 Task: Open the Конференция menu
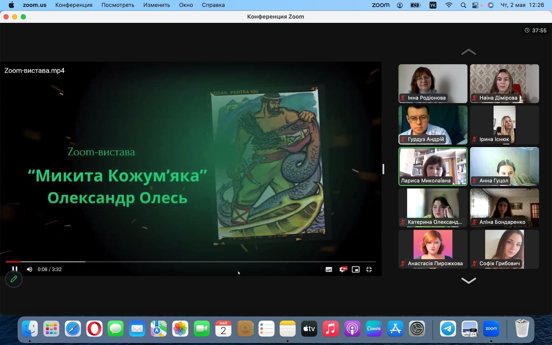[74, 5]
